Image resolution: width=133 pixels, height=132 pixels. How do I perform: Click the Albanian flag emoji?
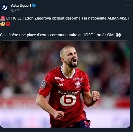click(x=8, y=24)
